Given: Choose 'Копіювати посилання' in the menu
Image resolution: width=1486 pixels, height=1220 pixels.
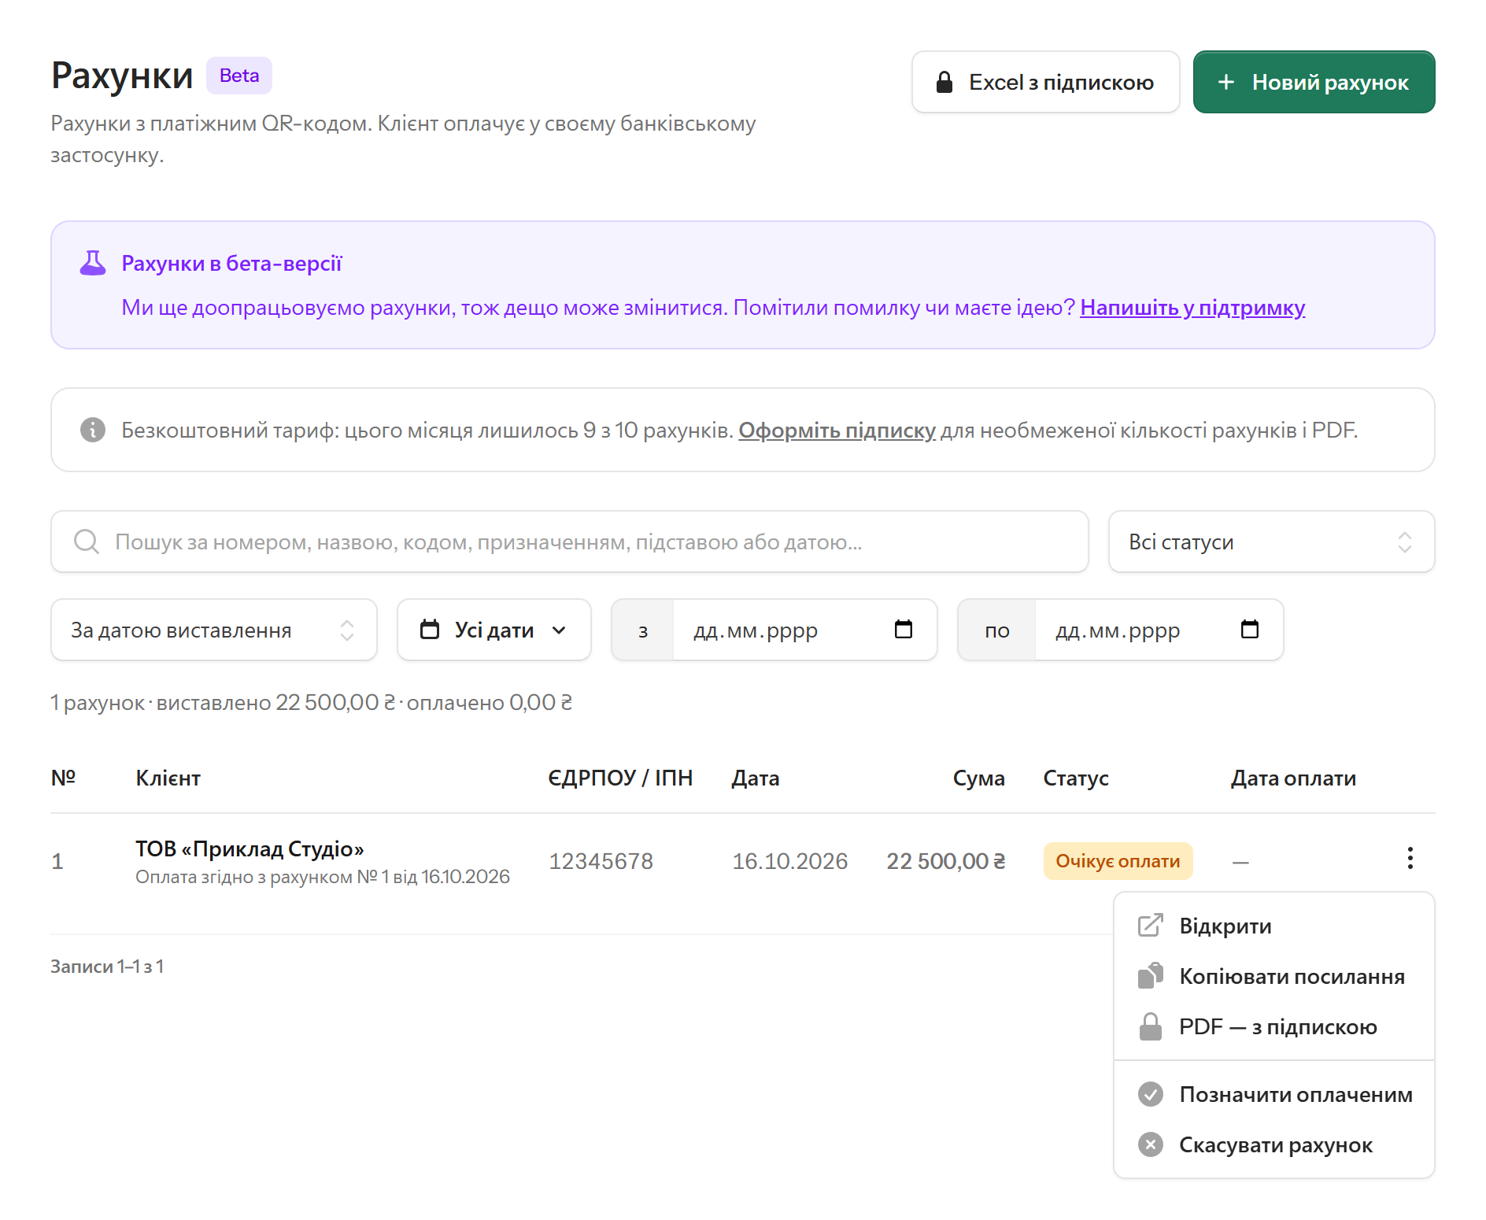Looking at the screenshot, I should [x=1274, y=976].
